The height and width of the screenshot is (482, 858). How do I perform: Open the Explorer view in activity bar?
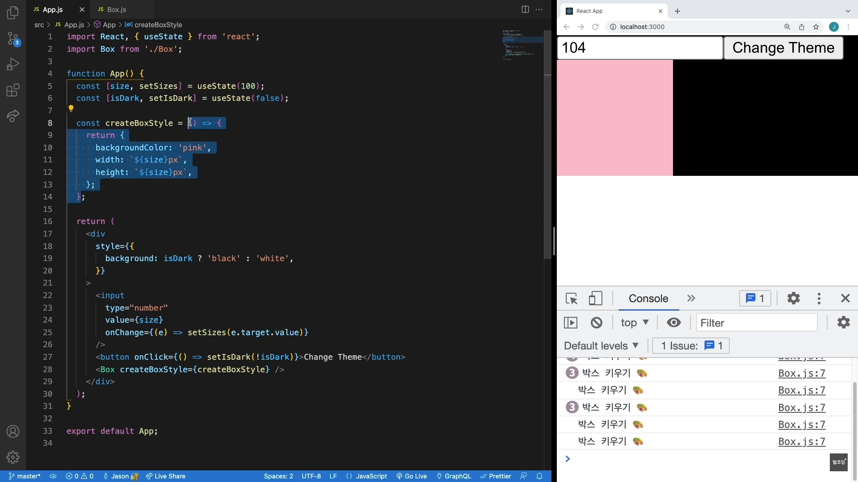point(13,13)
